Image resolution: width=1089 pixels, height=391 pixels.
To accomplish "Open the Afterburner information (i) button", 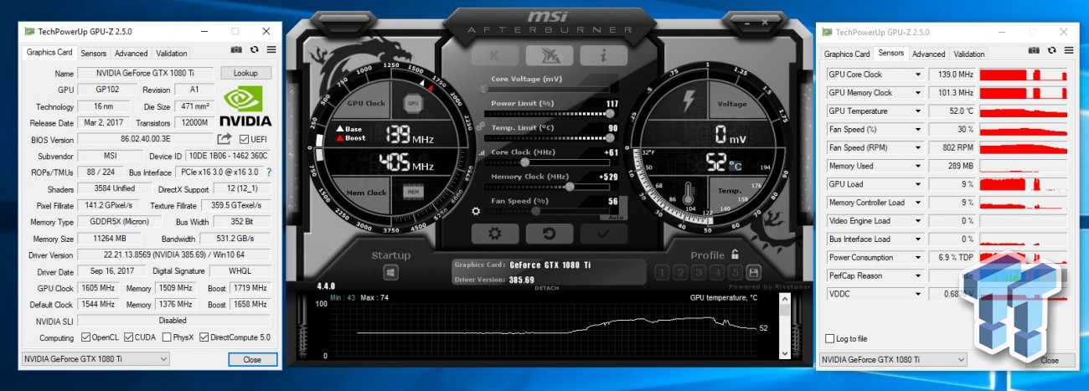I will tap(604, 56).
